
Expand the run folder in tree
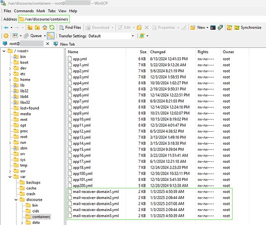tap(10, 143)
